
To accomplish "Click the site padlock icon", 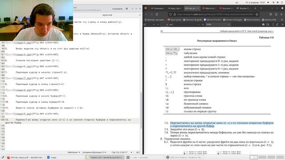I will 175,14.
